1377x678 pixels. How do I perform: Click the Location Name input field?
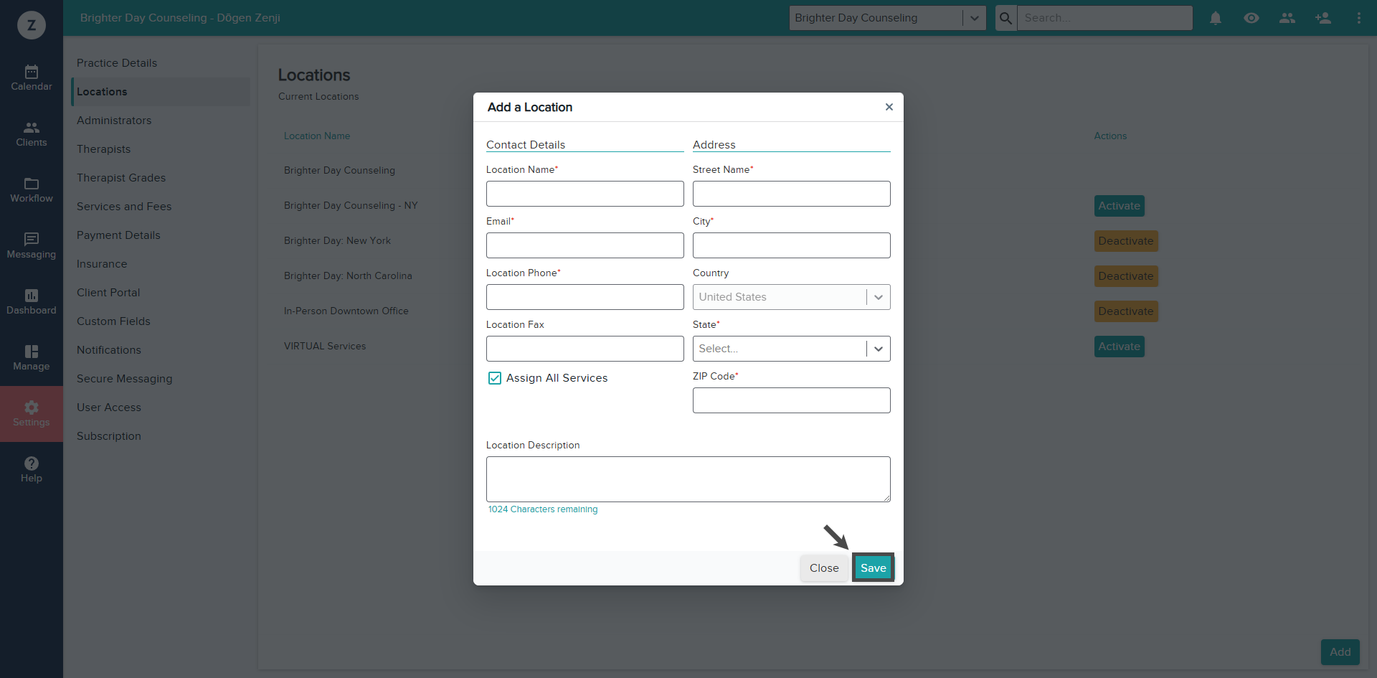[x=585, y=194]
